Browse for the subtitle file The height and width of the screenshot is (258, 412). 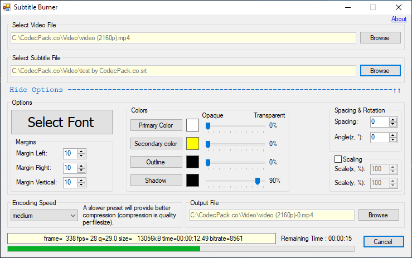click(x=380, y=71)
